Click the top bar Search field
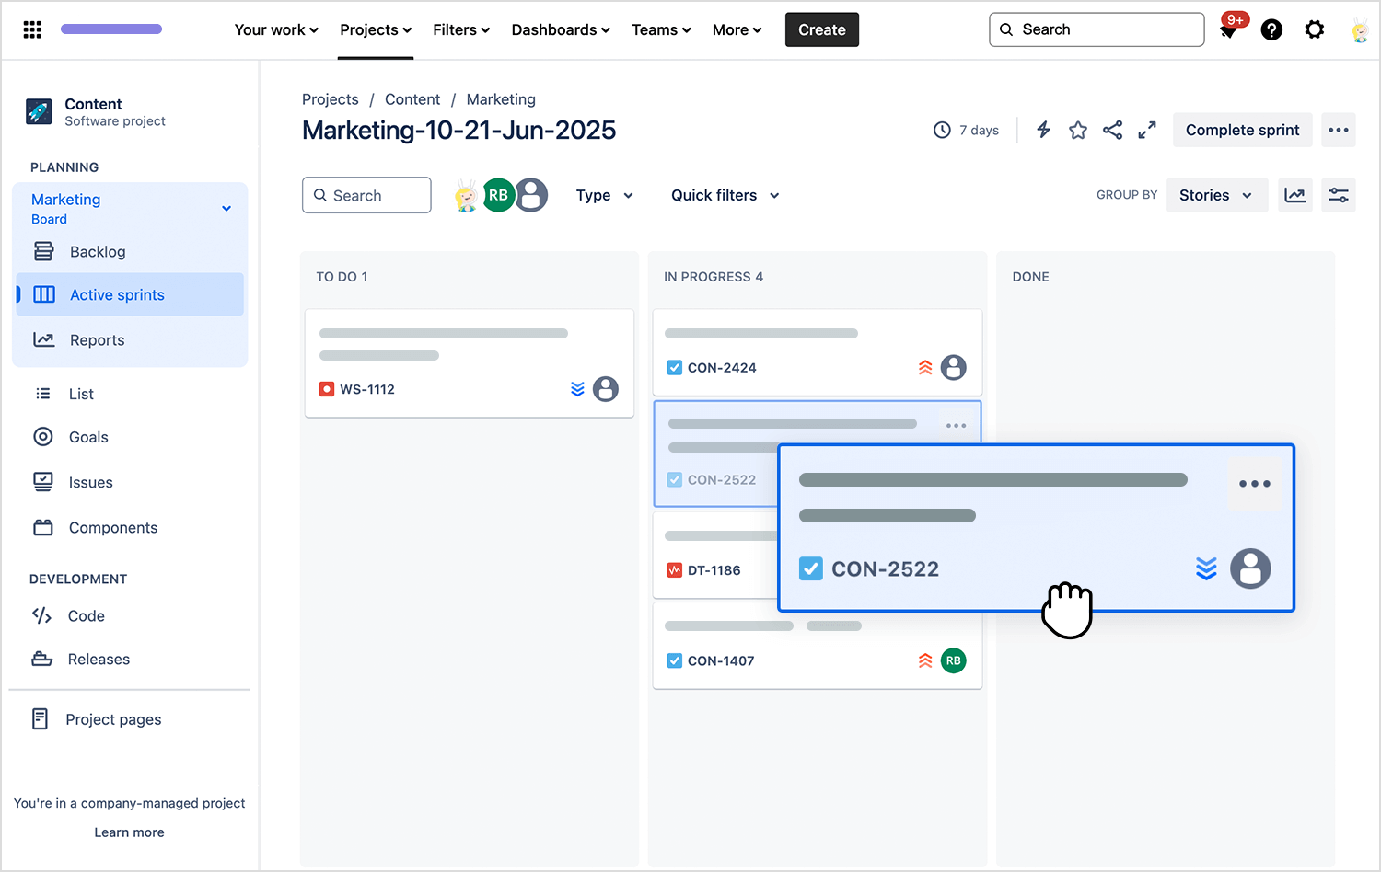Screen dimensions: 1381x872 click(1097, 29)
